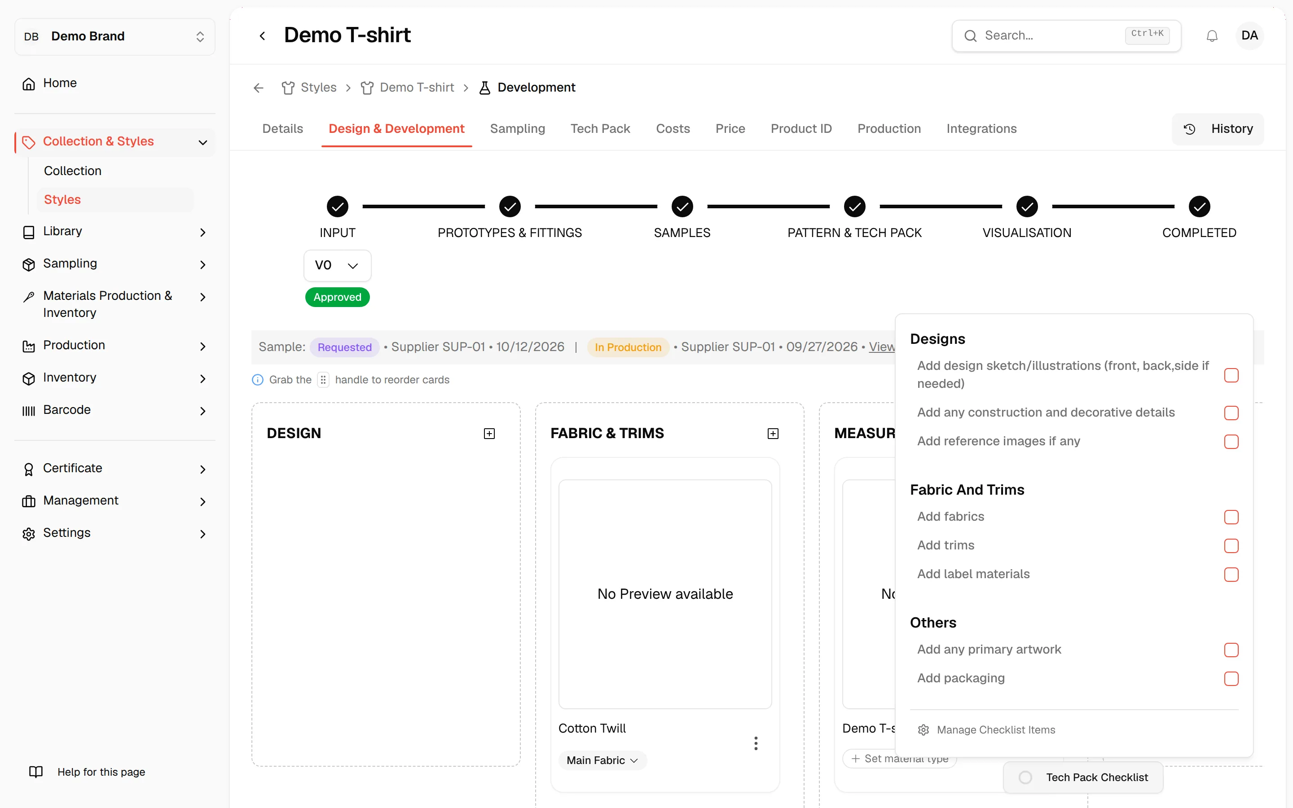Click the history clock icon

1189,129
